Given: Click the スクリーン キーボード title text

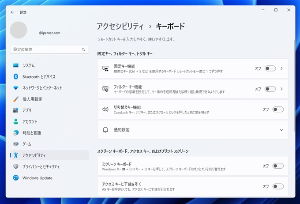Looking at the screenshot, I should coord(117,164).
